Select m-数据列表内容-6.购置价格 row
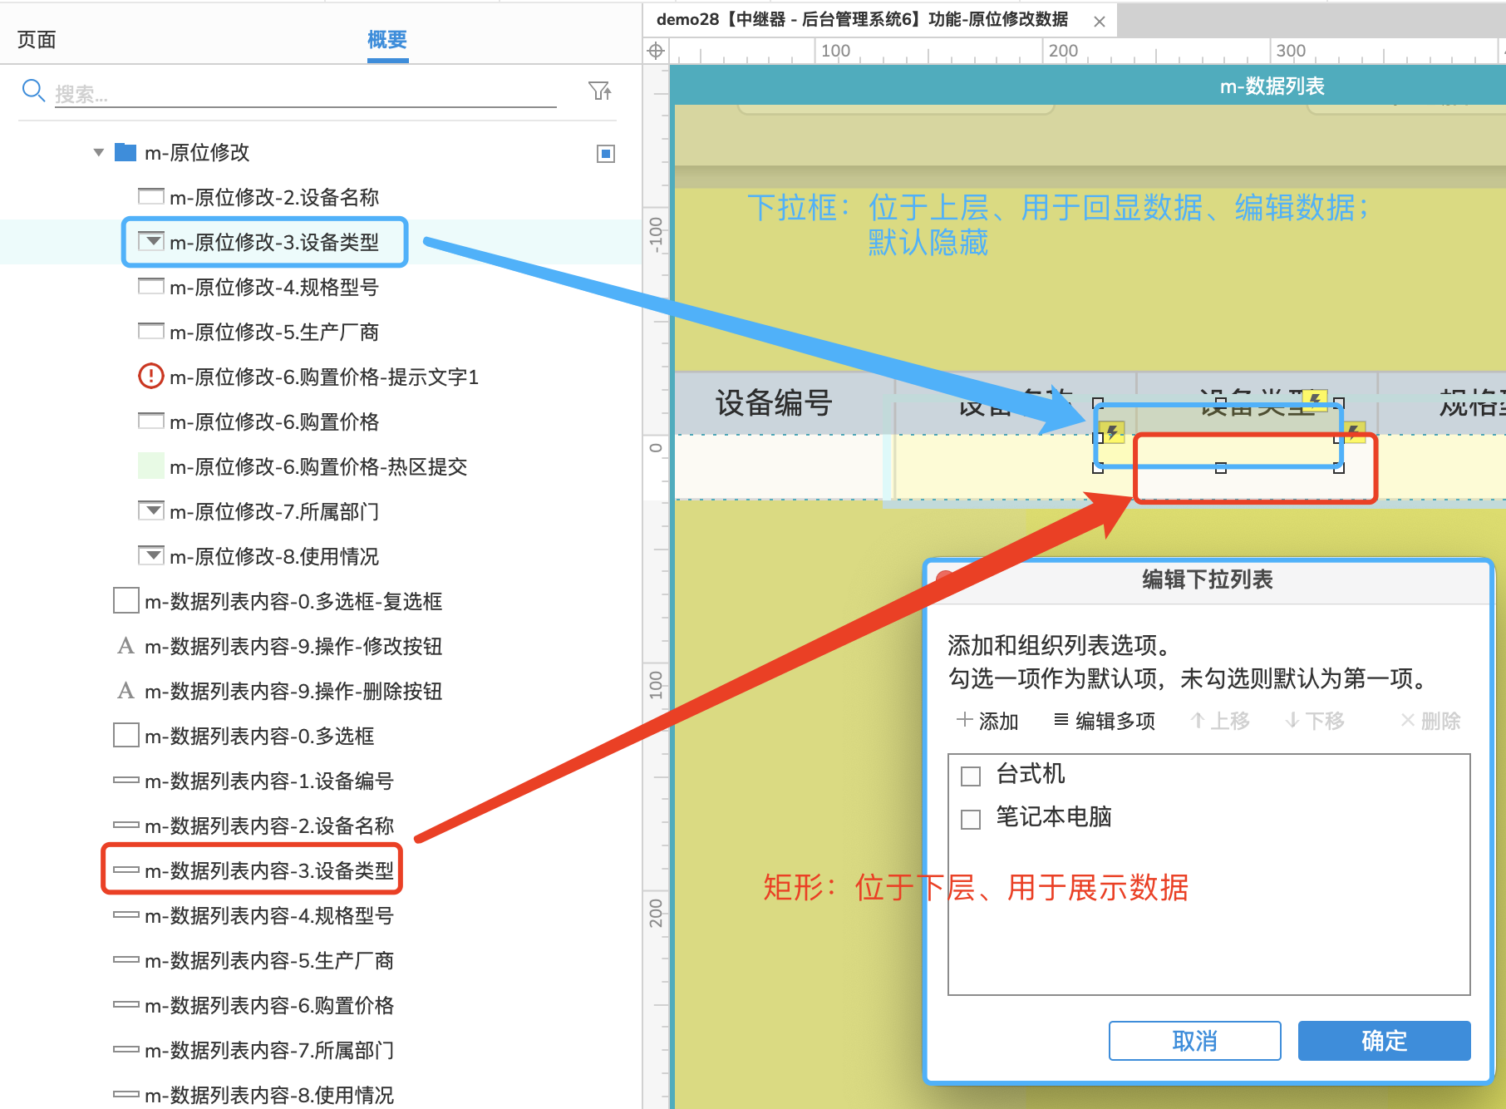Screen dimensions: 1506x1109 [269, 1005]
